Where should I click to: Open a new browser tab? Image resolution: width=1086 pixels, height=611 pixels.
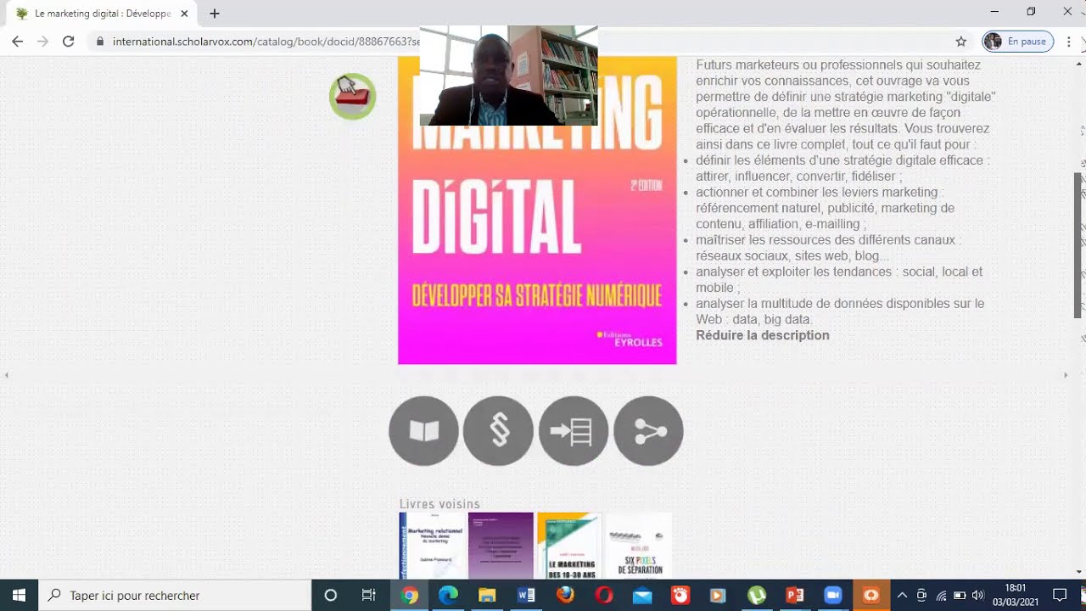coord(215,14)
